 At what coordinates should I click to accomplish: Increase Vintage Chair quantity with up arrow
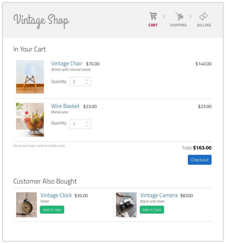pyautogui.click(x=87, y=80)
